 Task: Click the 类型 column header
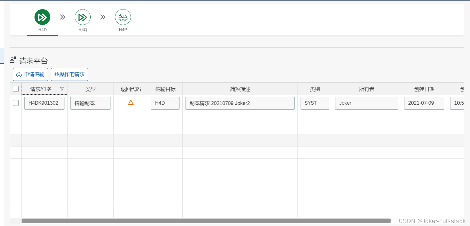click(x=90, y=89)
